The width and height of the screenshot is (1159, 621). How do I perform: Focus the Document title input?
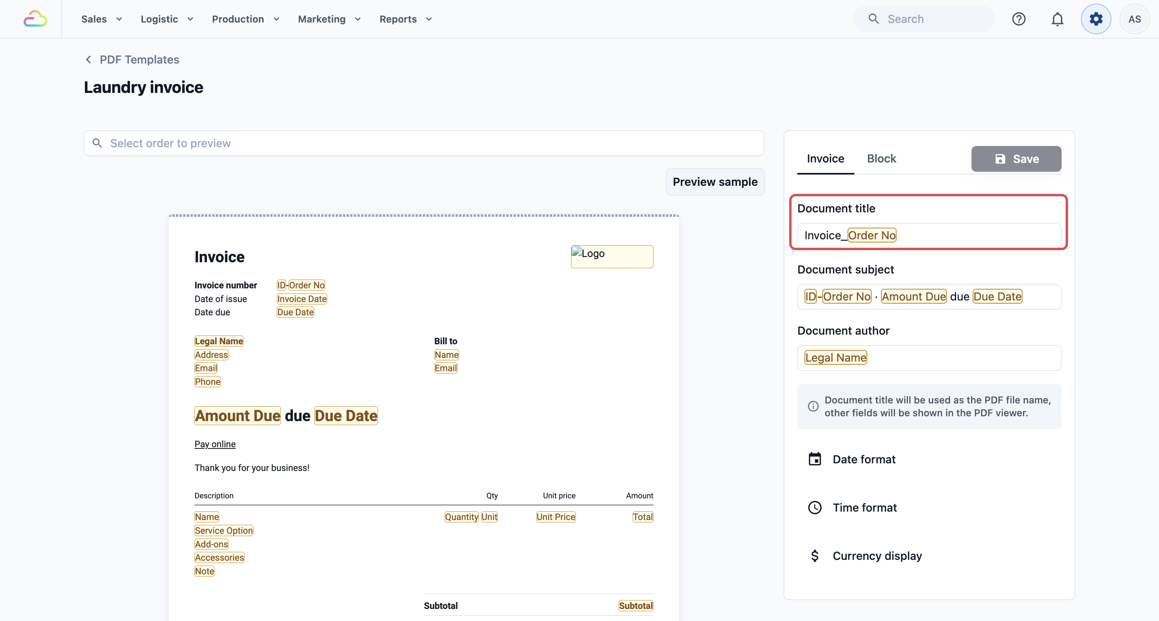click(x=929, y=235)
